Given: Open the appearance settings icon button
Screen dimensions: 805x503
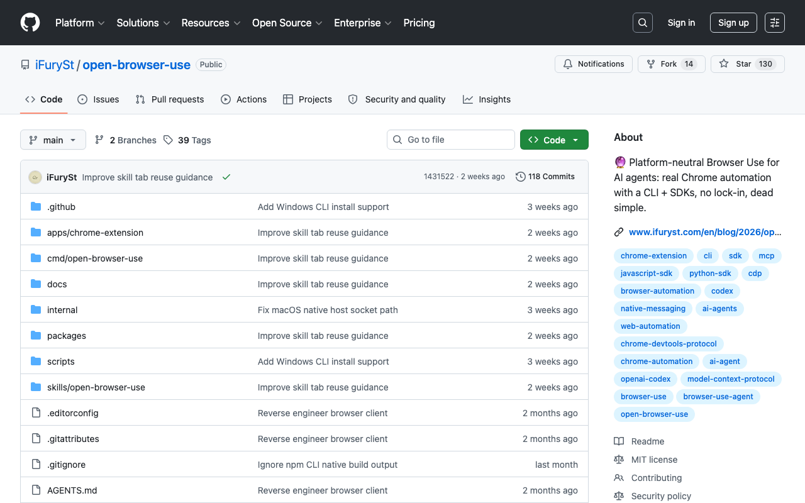Looking at the screenshot, I should [775, 23].
